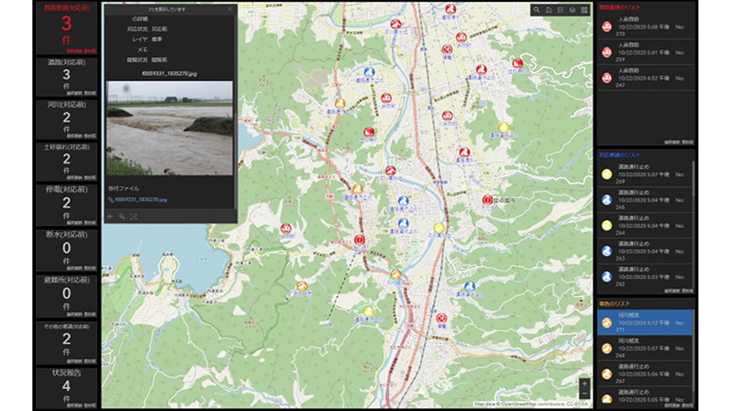The height and width of the screenshot is (411, 730).
Task: Select rescue request entry No 247
Action: (x=646, y=77)
